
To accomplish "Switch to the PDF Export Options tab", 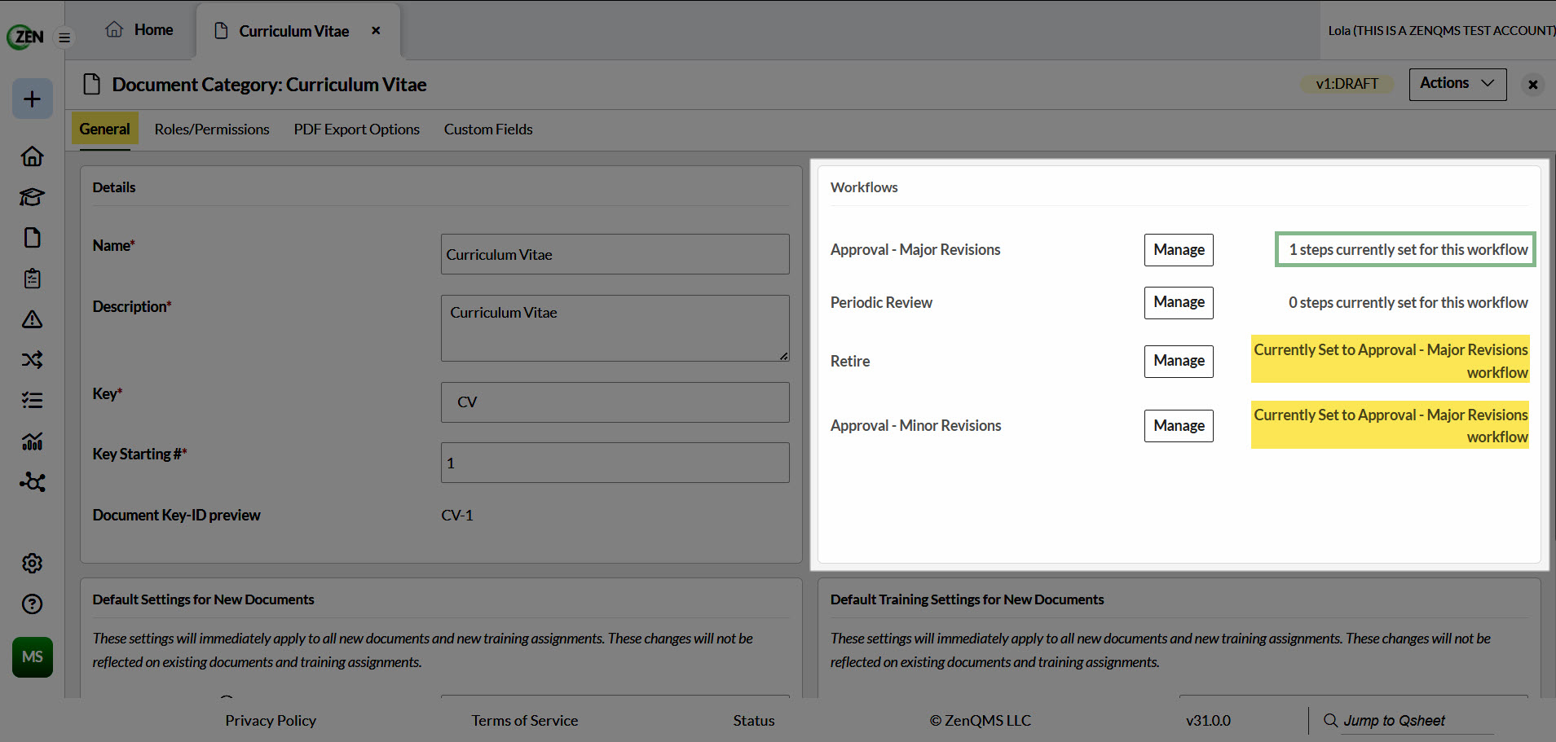I will (357, 130).
